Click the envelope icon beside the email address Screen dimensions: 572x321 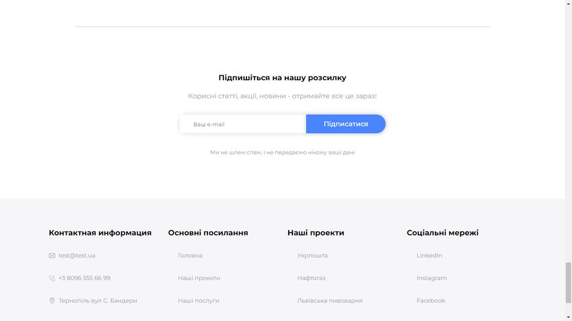coord(52,256)
